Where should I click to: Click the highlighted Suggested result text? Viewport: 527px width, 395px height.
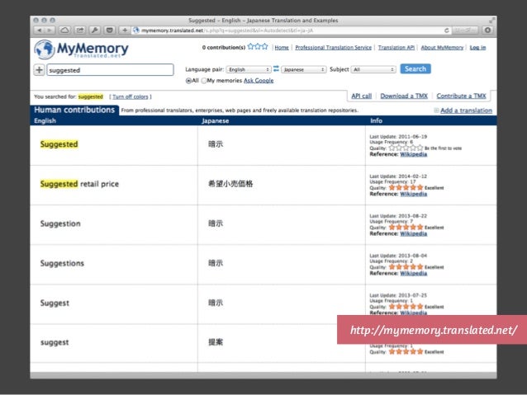pos(59,144)
